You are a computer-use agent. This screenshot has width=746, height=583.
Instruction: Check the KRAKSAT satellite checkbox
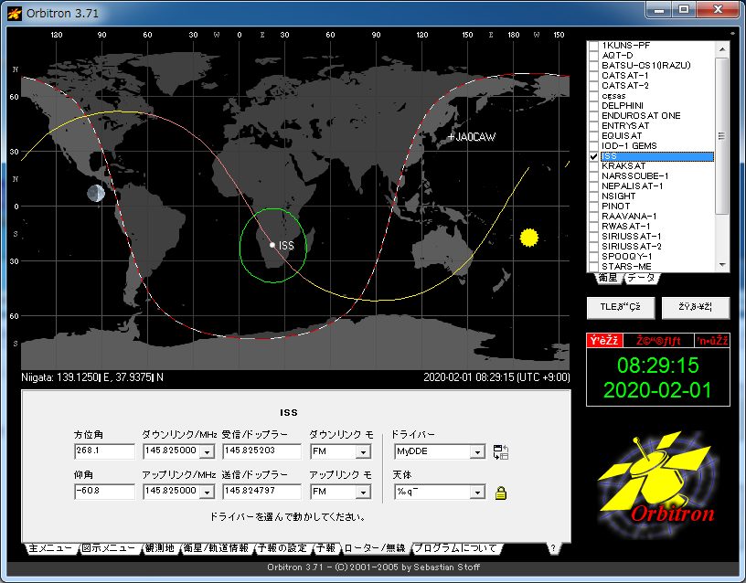[x=593, y=166]
